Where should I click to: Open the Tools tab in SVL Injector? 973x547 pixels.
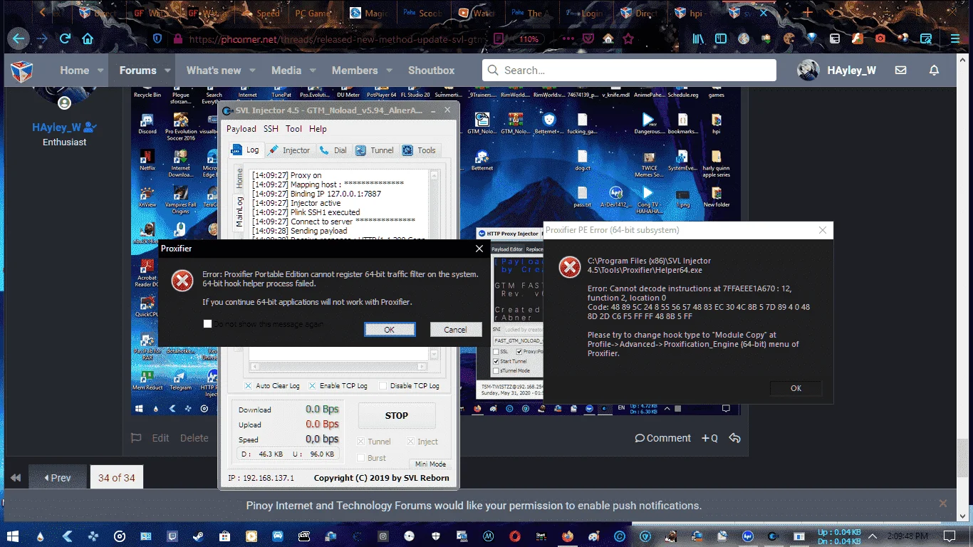point(419,150)
